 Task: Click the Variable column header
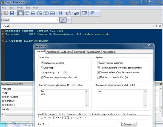click(17, 89)
